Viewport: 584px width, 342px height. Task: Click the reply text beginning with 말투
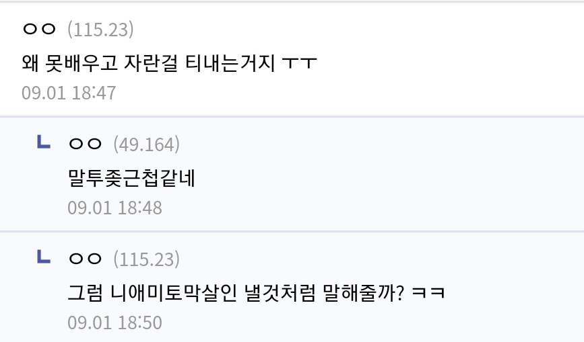[131, 178]
